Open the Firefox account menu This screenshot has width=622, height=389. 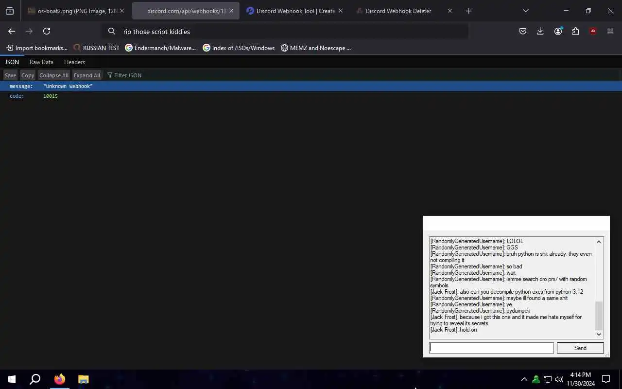pyautogui.click(x=558, y=31)
